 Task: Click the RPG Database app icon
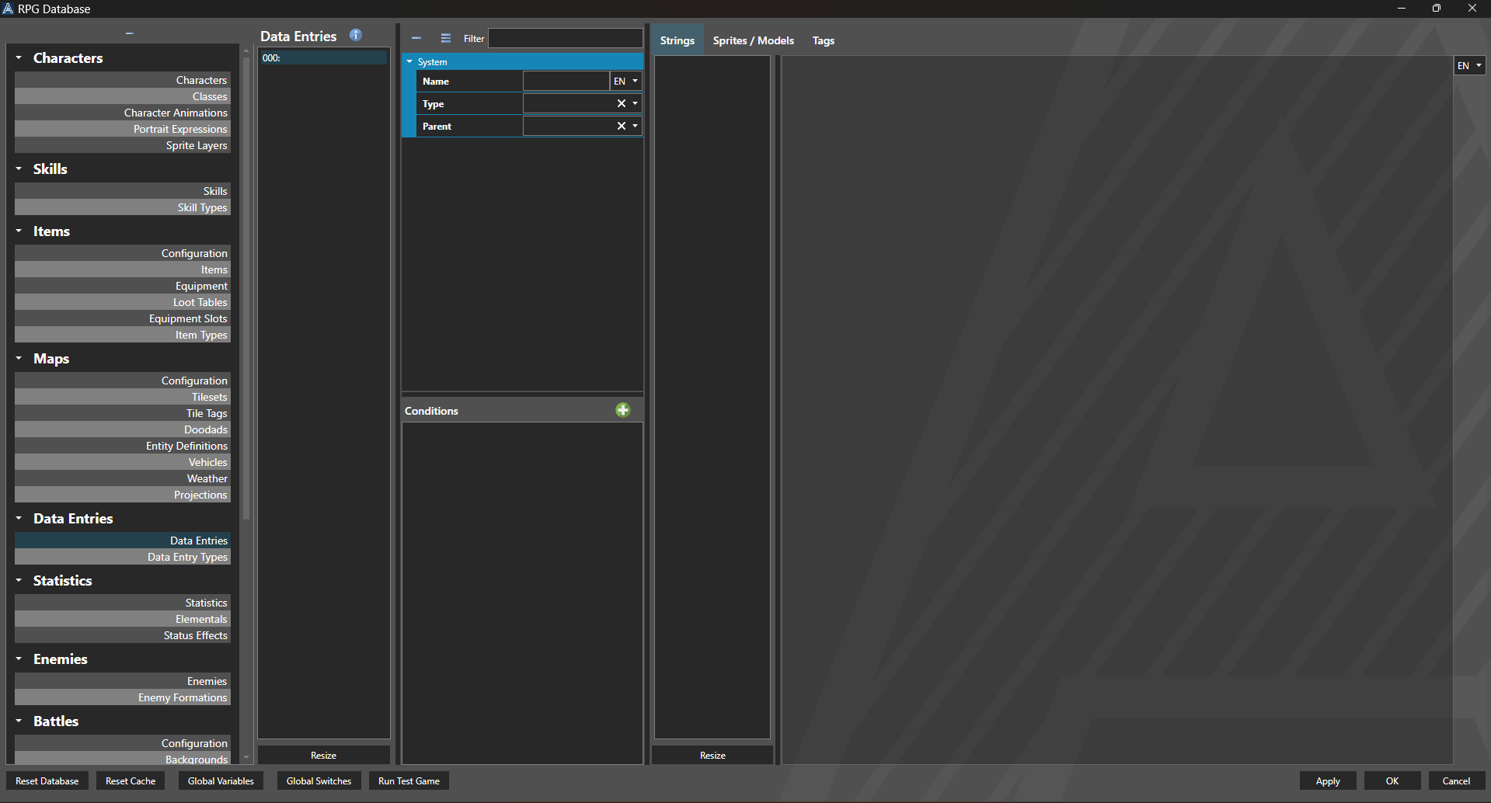pyautogui.click(x=9, y=9)
